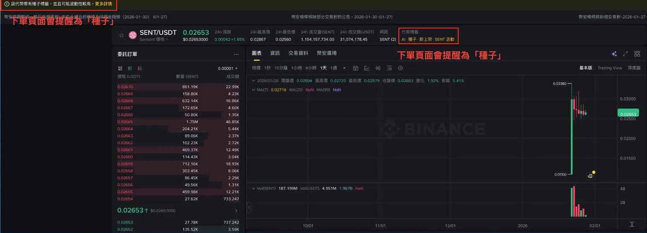The width and height of the screenshot is (647, 233).
Task: Click the small chart event marker icon
Action: [x=590, y=176]
